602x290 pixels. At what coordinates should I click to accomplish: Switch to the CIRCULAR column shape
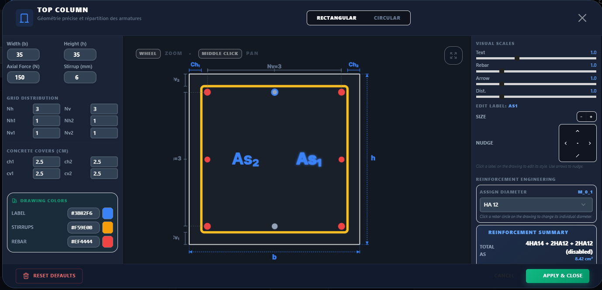click(387, 18)
